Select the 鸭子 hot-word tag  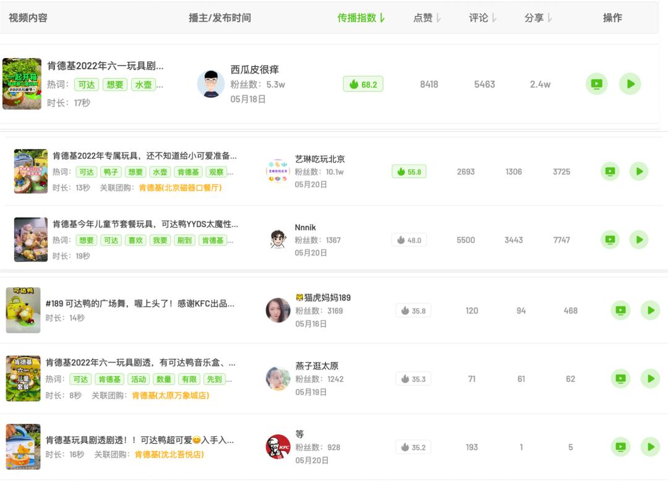[x=110, y=172]
